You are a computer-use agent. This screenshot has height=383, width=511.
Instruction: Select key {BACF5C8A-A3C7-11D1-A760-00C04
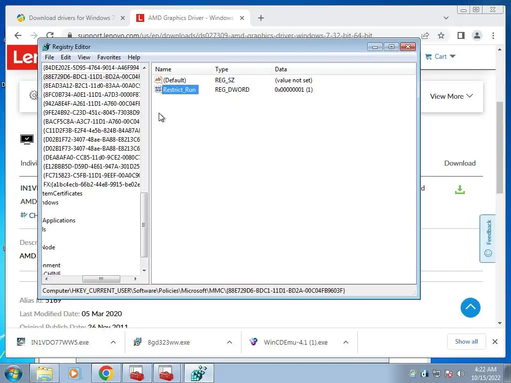[x=91, y=122]
